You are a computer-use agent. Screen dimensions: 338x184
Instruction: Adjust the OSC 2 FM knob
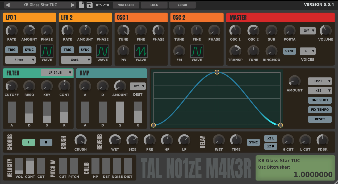[x=179, y=51]
